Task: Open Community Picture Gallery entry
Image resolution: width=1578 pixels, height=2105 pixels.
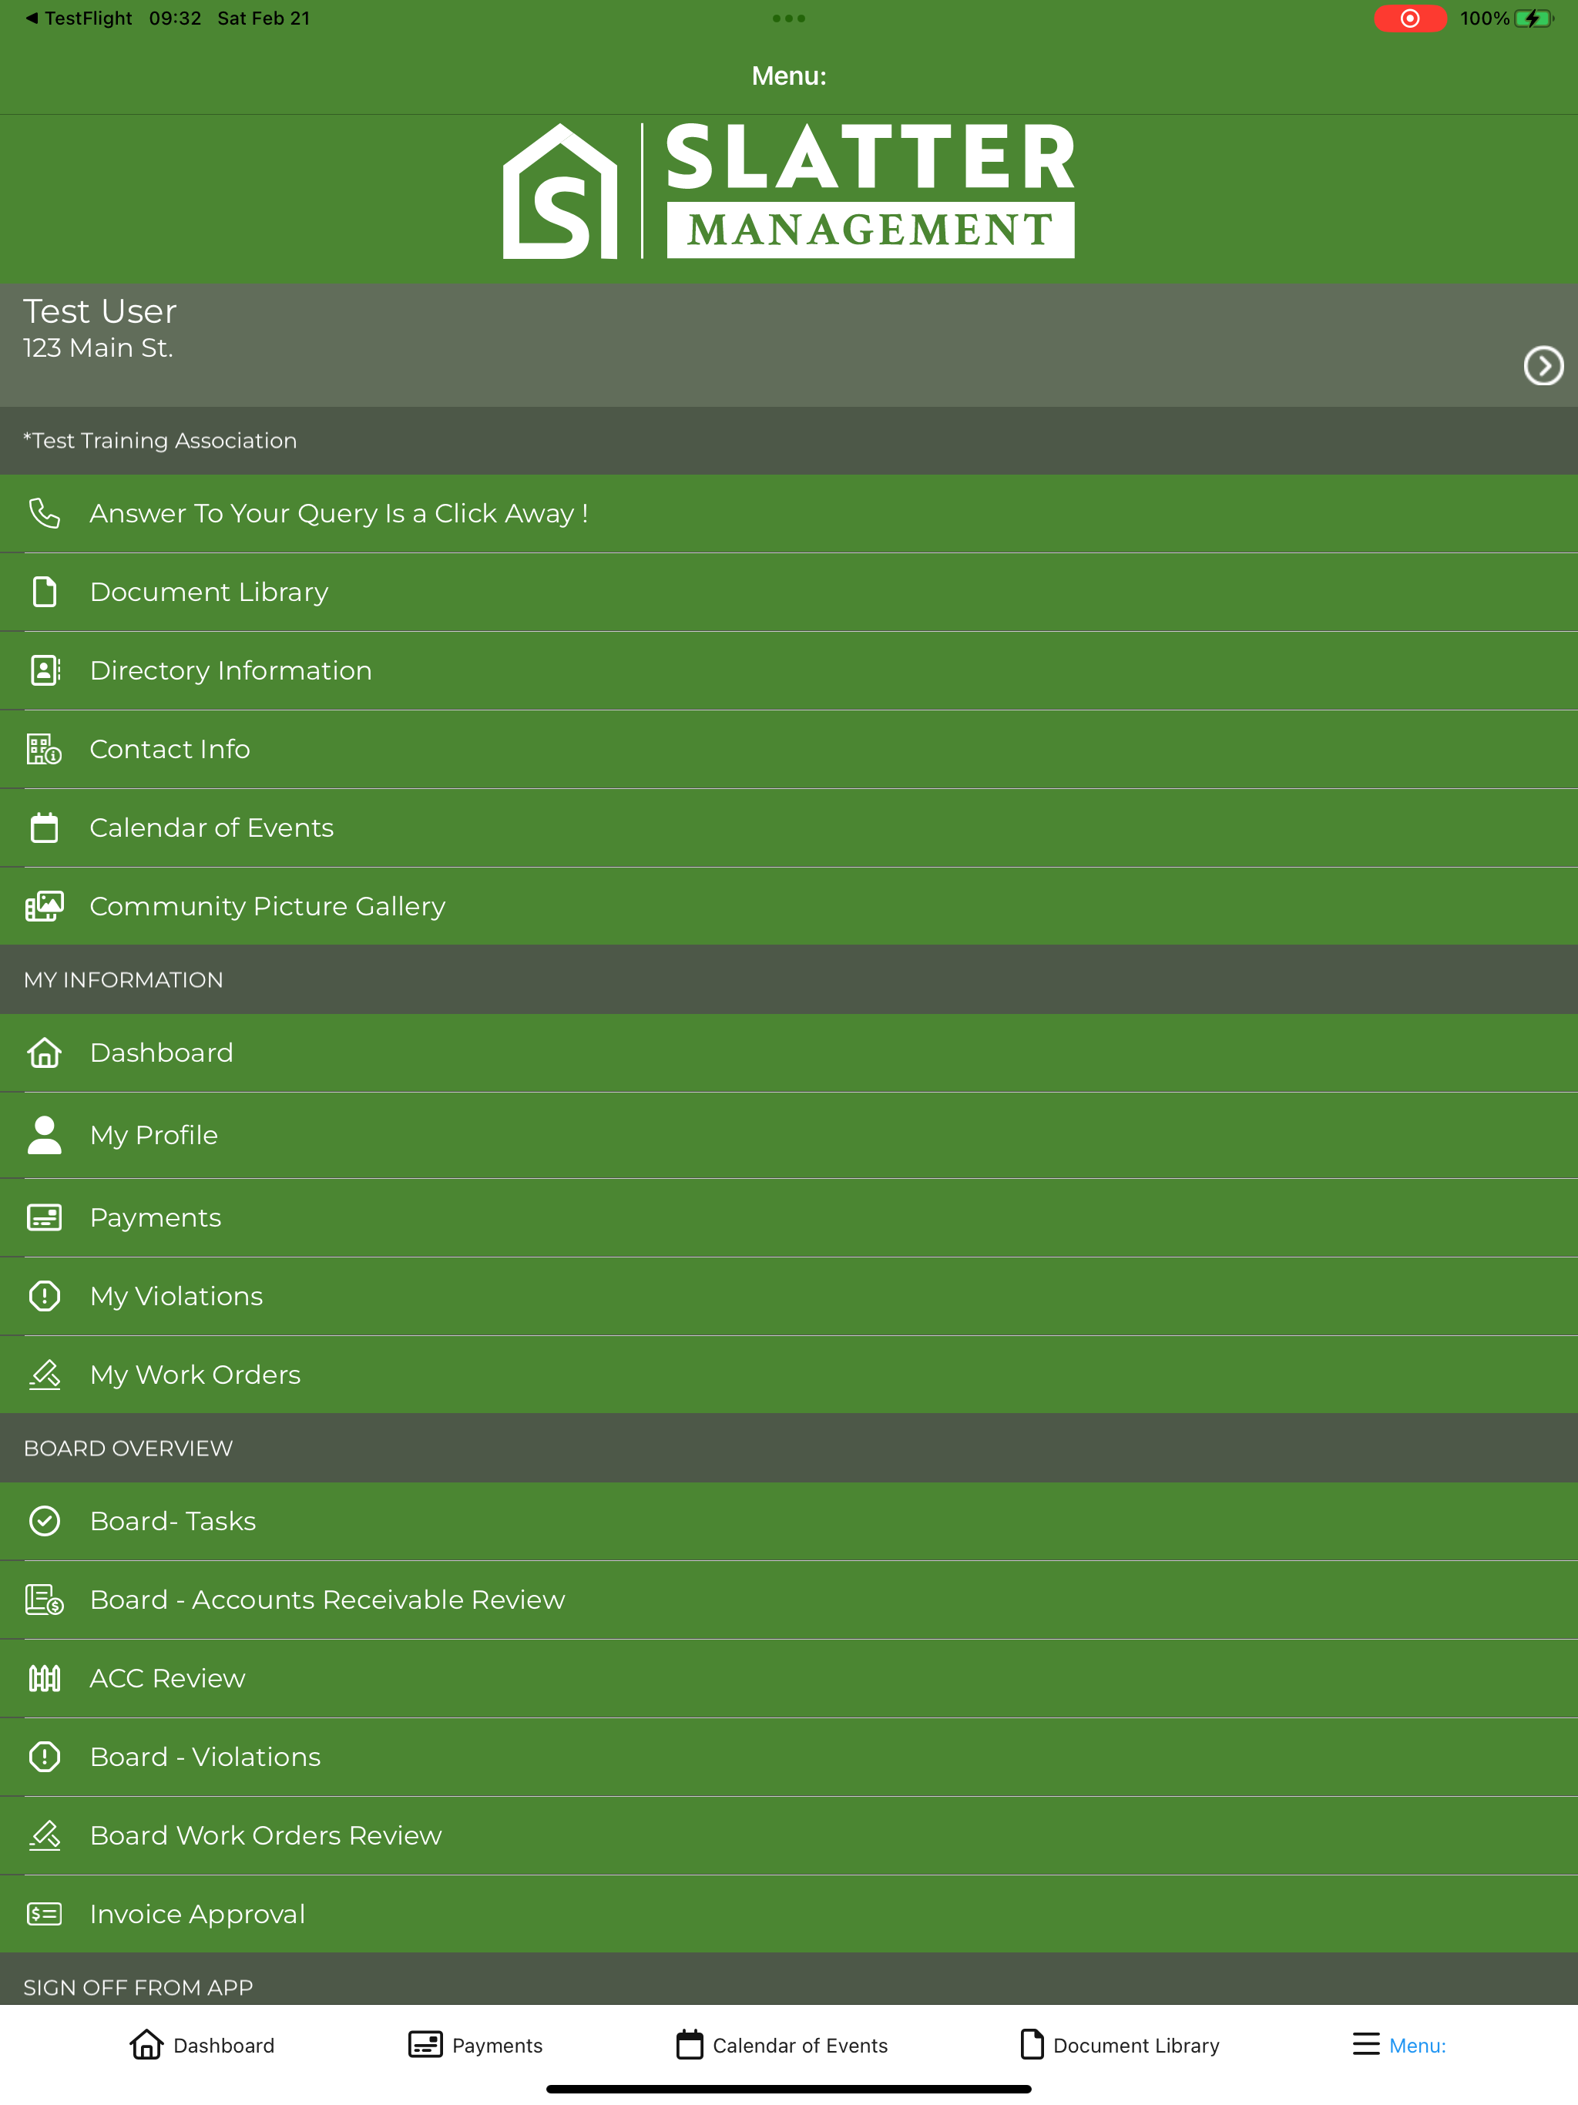Action: coord(789,906)
